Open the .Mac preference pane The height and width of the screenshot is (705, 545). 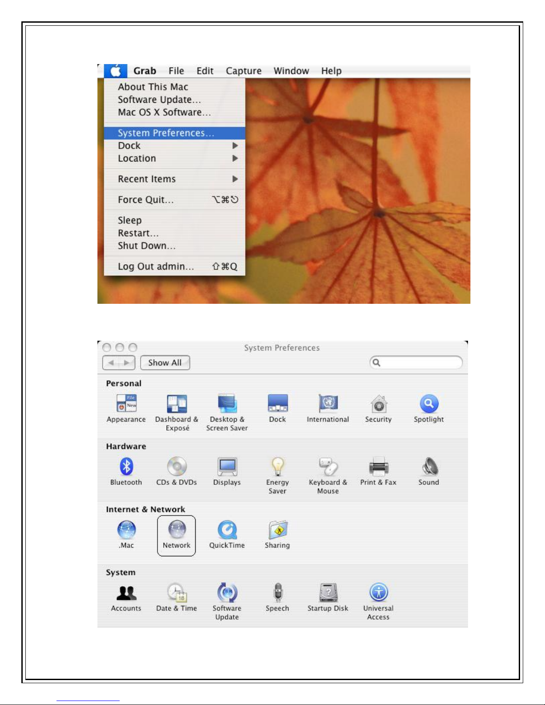coord(126,535)
